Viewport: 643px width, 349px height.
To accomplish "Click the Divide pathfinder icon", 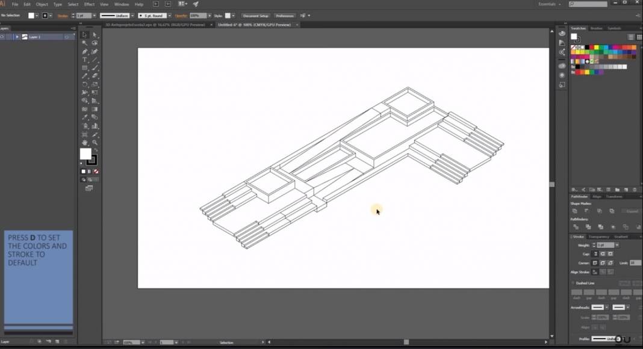I will tap(576, 227).
